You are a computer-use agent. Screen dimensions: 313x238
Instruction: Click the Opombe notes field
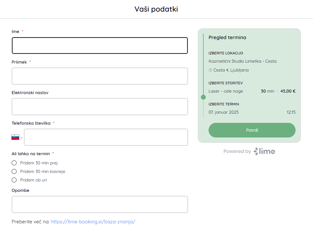(x=100, y=204)
